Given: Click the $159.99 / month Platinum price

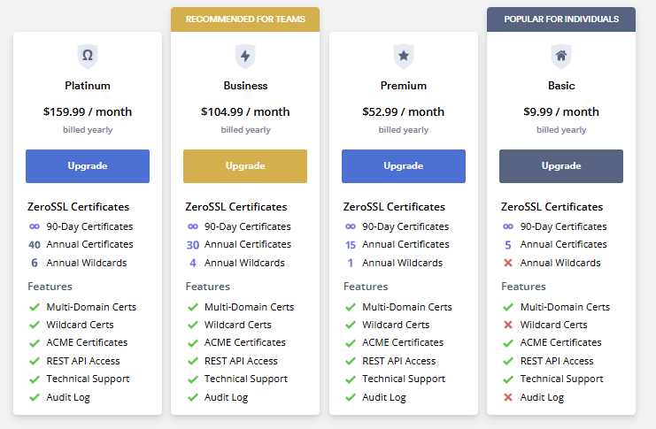Looking at the screenshot, I should pos(88,112).
